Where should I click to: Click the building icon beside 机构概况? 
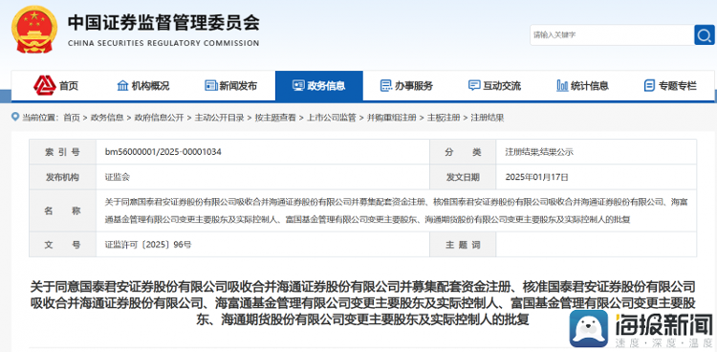click(x=123, y=85)
